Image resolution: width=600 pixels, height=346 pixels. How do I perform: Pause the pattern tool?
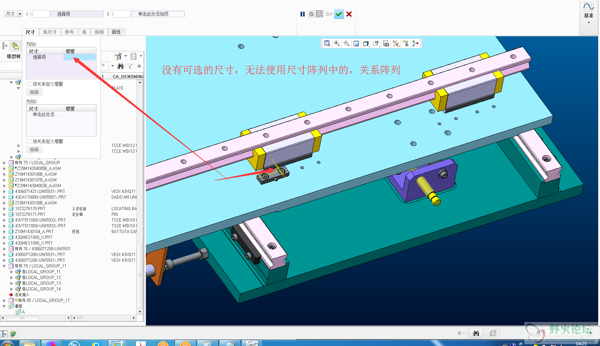click(x=303, y=14)
